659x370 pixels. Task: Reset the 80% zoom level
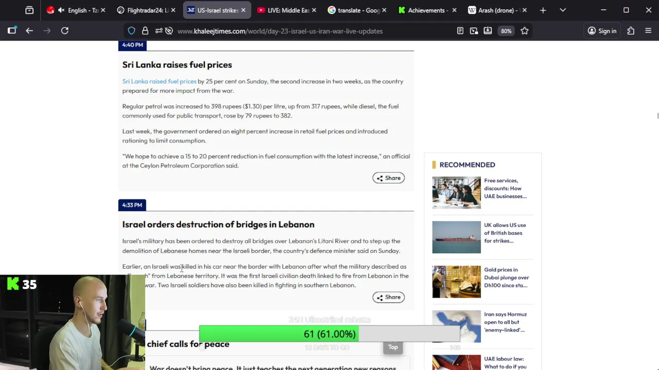[x=506, y=31]
